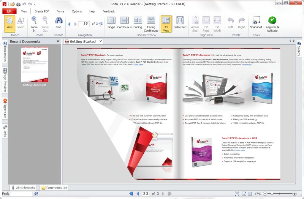Apply Fit Page view
This screenshot has width=304, height=199.
tap(206, 24)
